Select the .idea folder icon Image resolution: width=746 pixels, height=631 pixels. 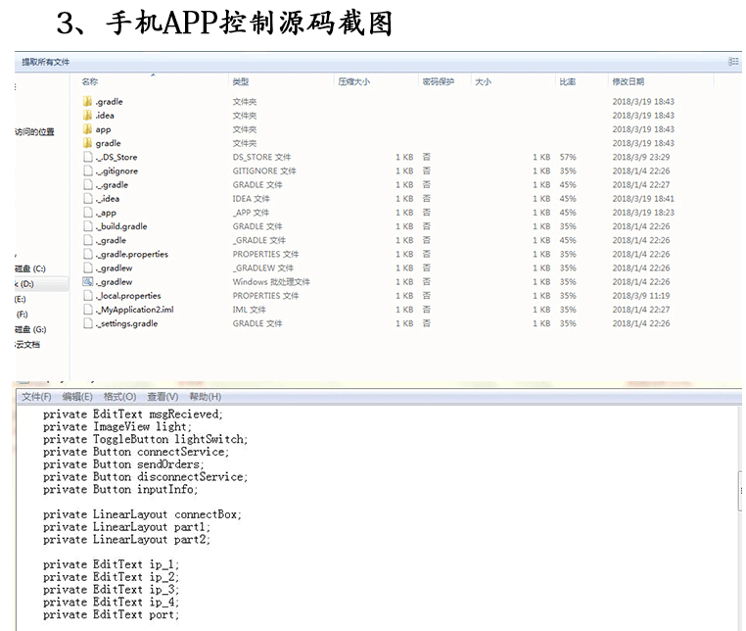point(87,116)
